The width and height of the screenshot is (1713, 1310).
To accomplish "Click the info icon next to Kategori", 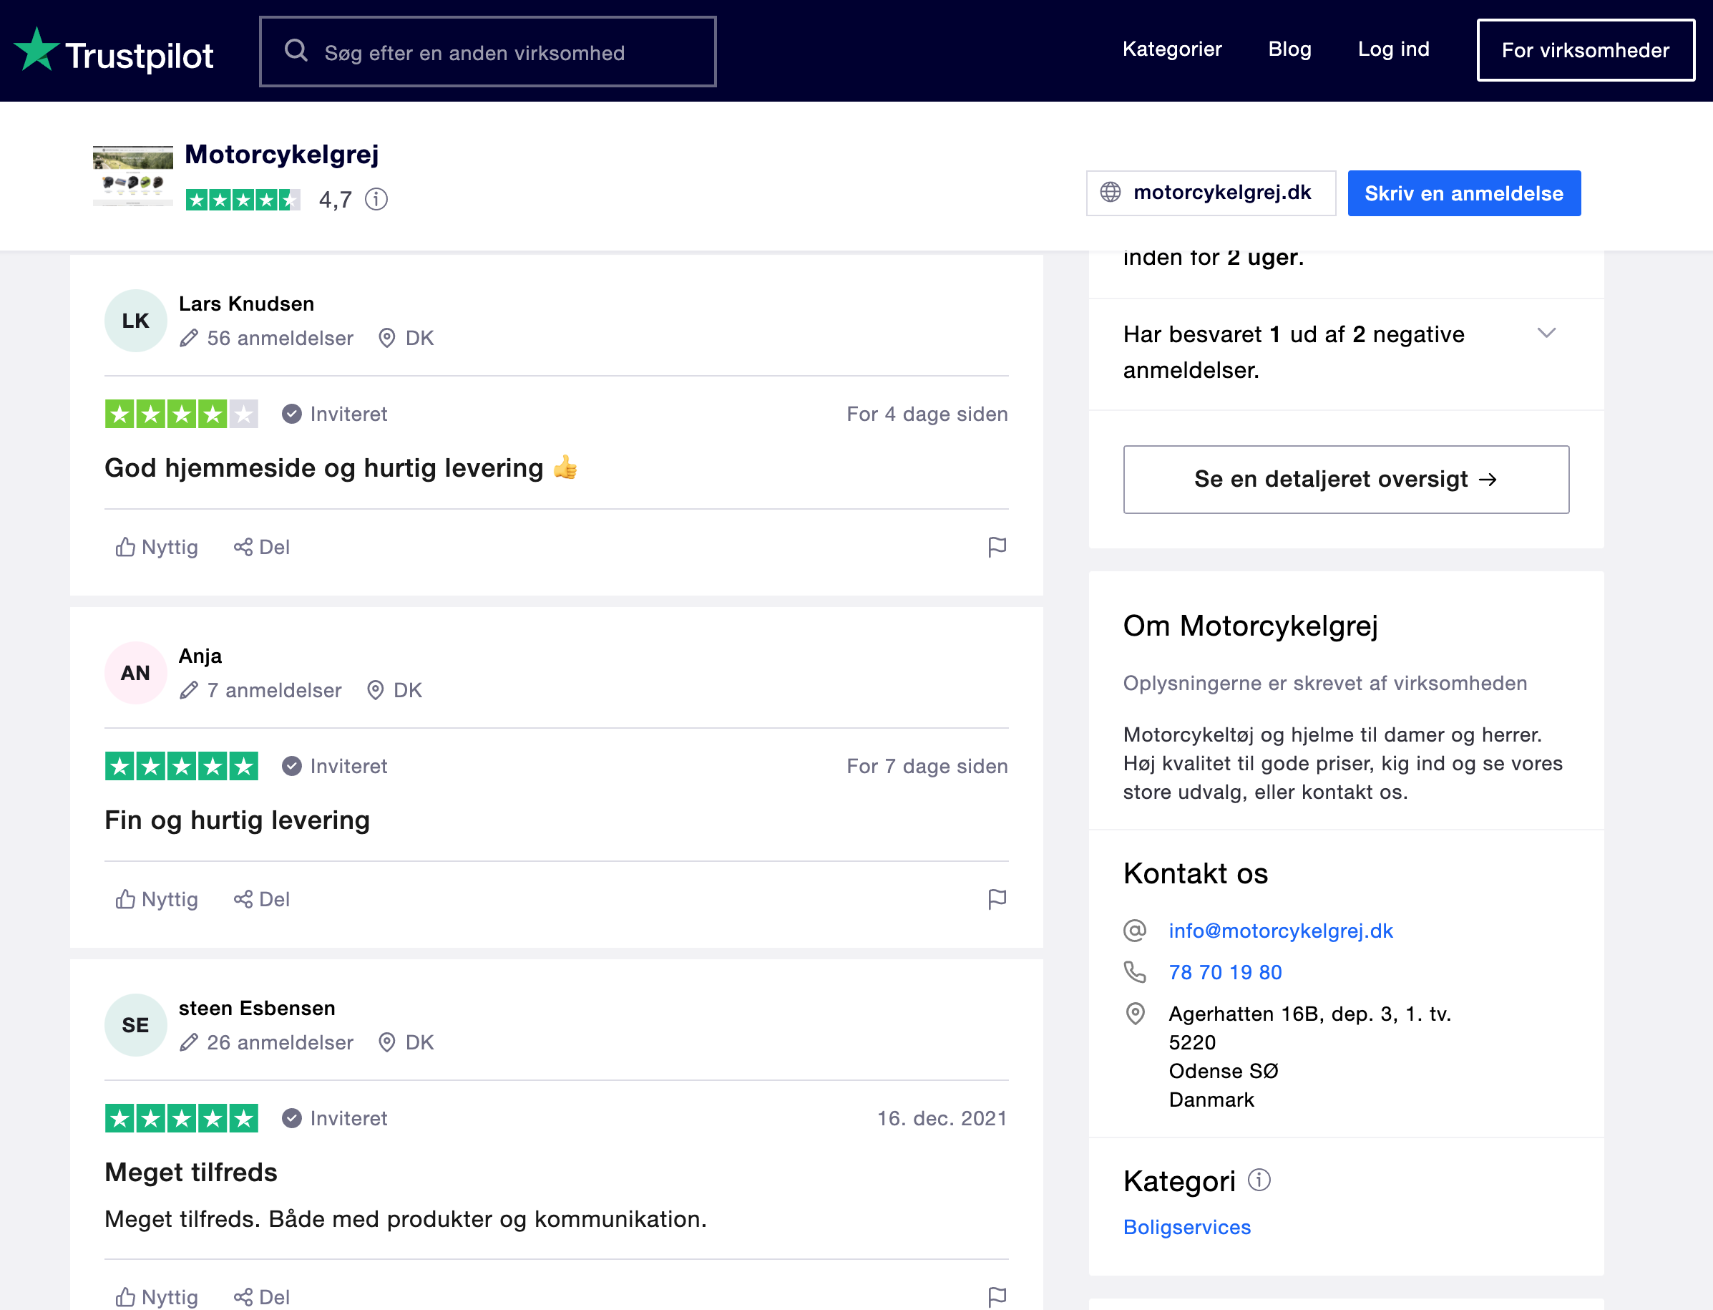I will pyautogui.click(x=1259, y=1180).
